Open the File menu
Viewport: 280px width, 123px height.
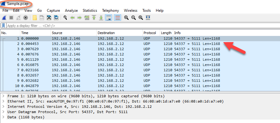5,11
